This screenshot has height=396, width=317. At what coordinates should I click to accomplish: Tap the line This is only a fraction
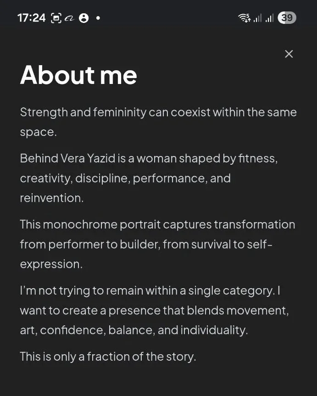[x=108, y=357]
